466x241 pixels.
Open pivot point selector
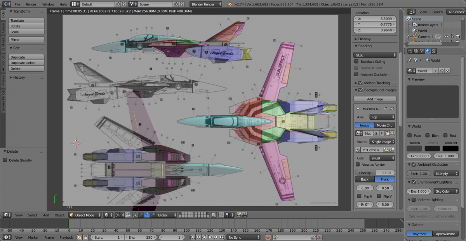(120, 215)
